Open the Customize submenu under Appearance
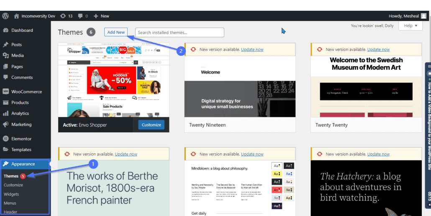Screen dimensions: 431x216 (13, 185)
